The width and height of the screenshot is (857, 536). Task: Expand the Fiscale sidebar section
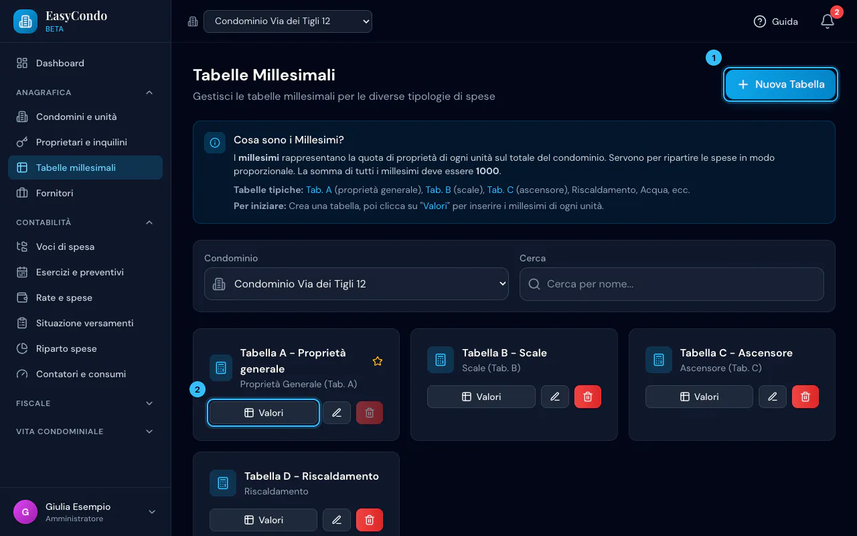click(x=85, y=403)
